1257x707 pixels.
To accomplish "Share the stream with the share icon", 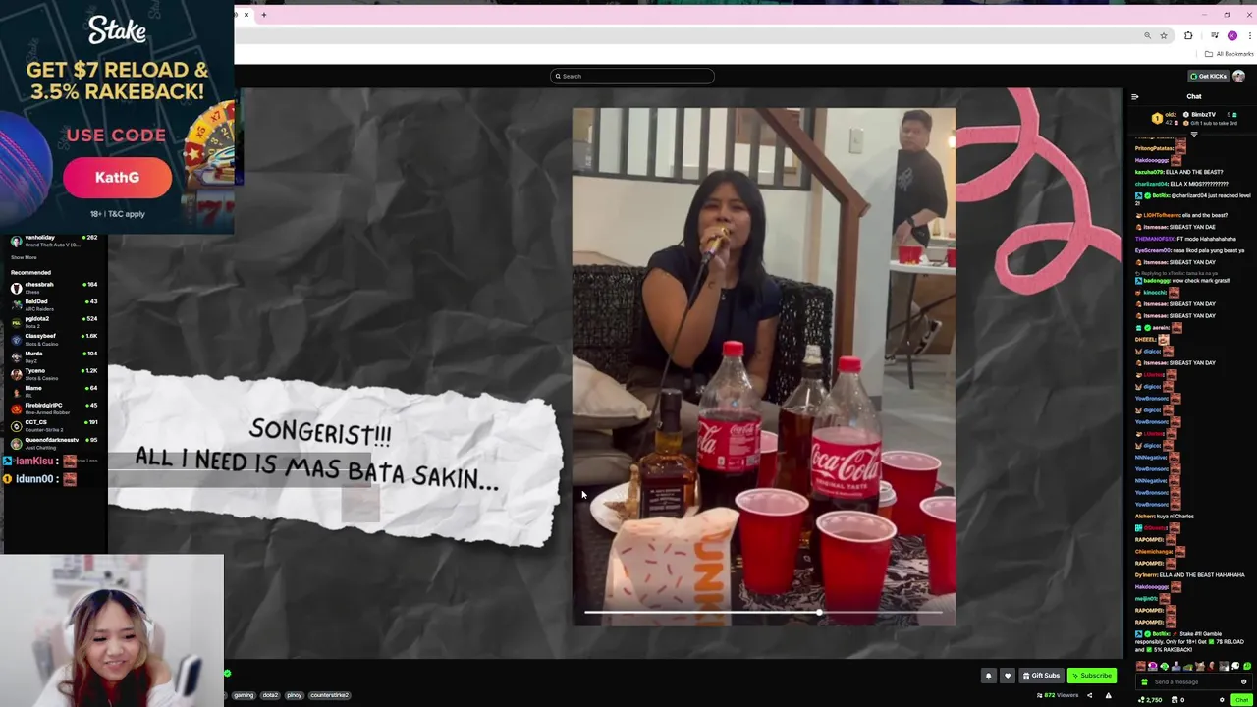I will (1089, 695).
